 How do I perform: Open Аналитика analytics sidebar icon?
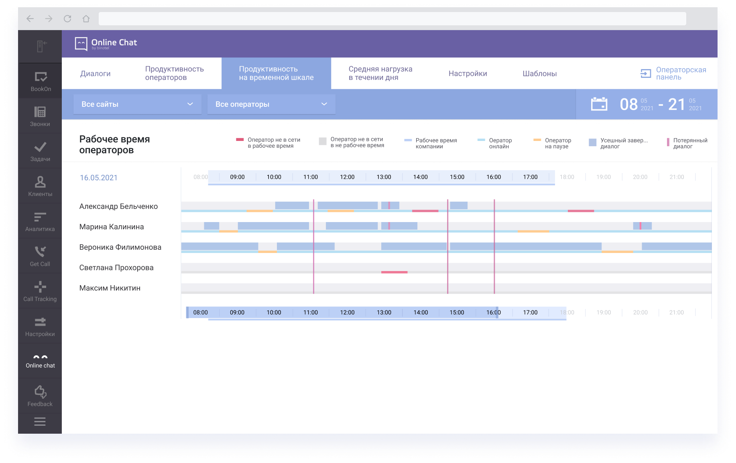40,217
